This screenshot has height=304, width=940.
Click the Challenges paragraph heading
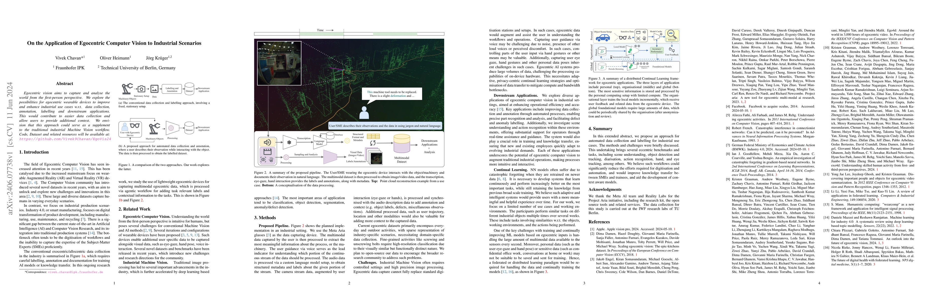(366, 262)
